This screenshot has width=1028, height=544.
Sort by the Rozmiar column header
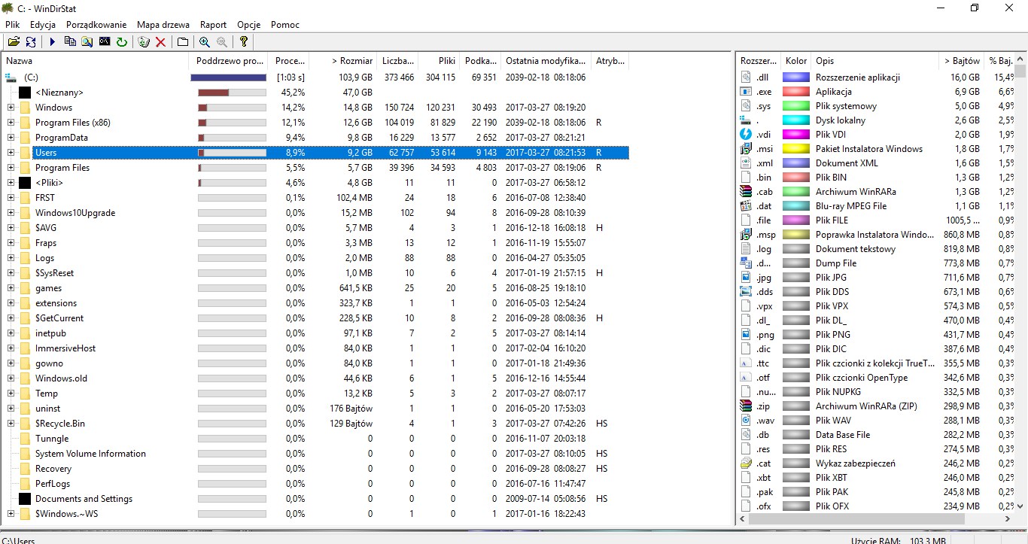coord(343,61)
